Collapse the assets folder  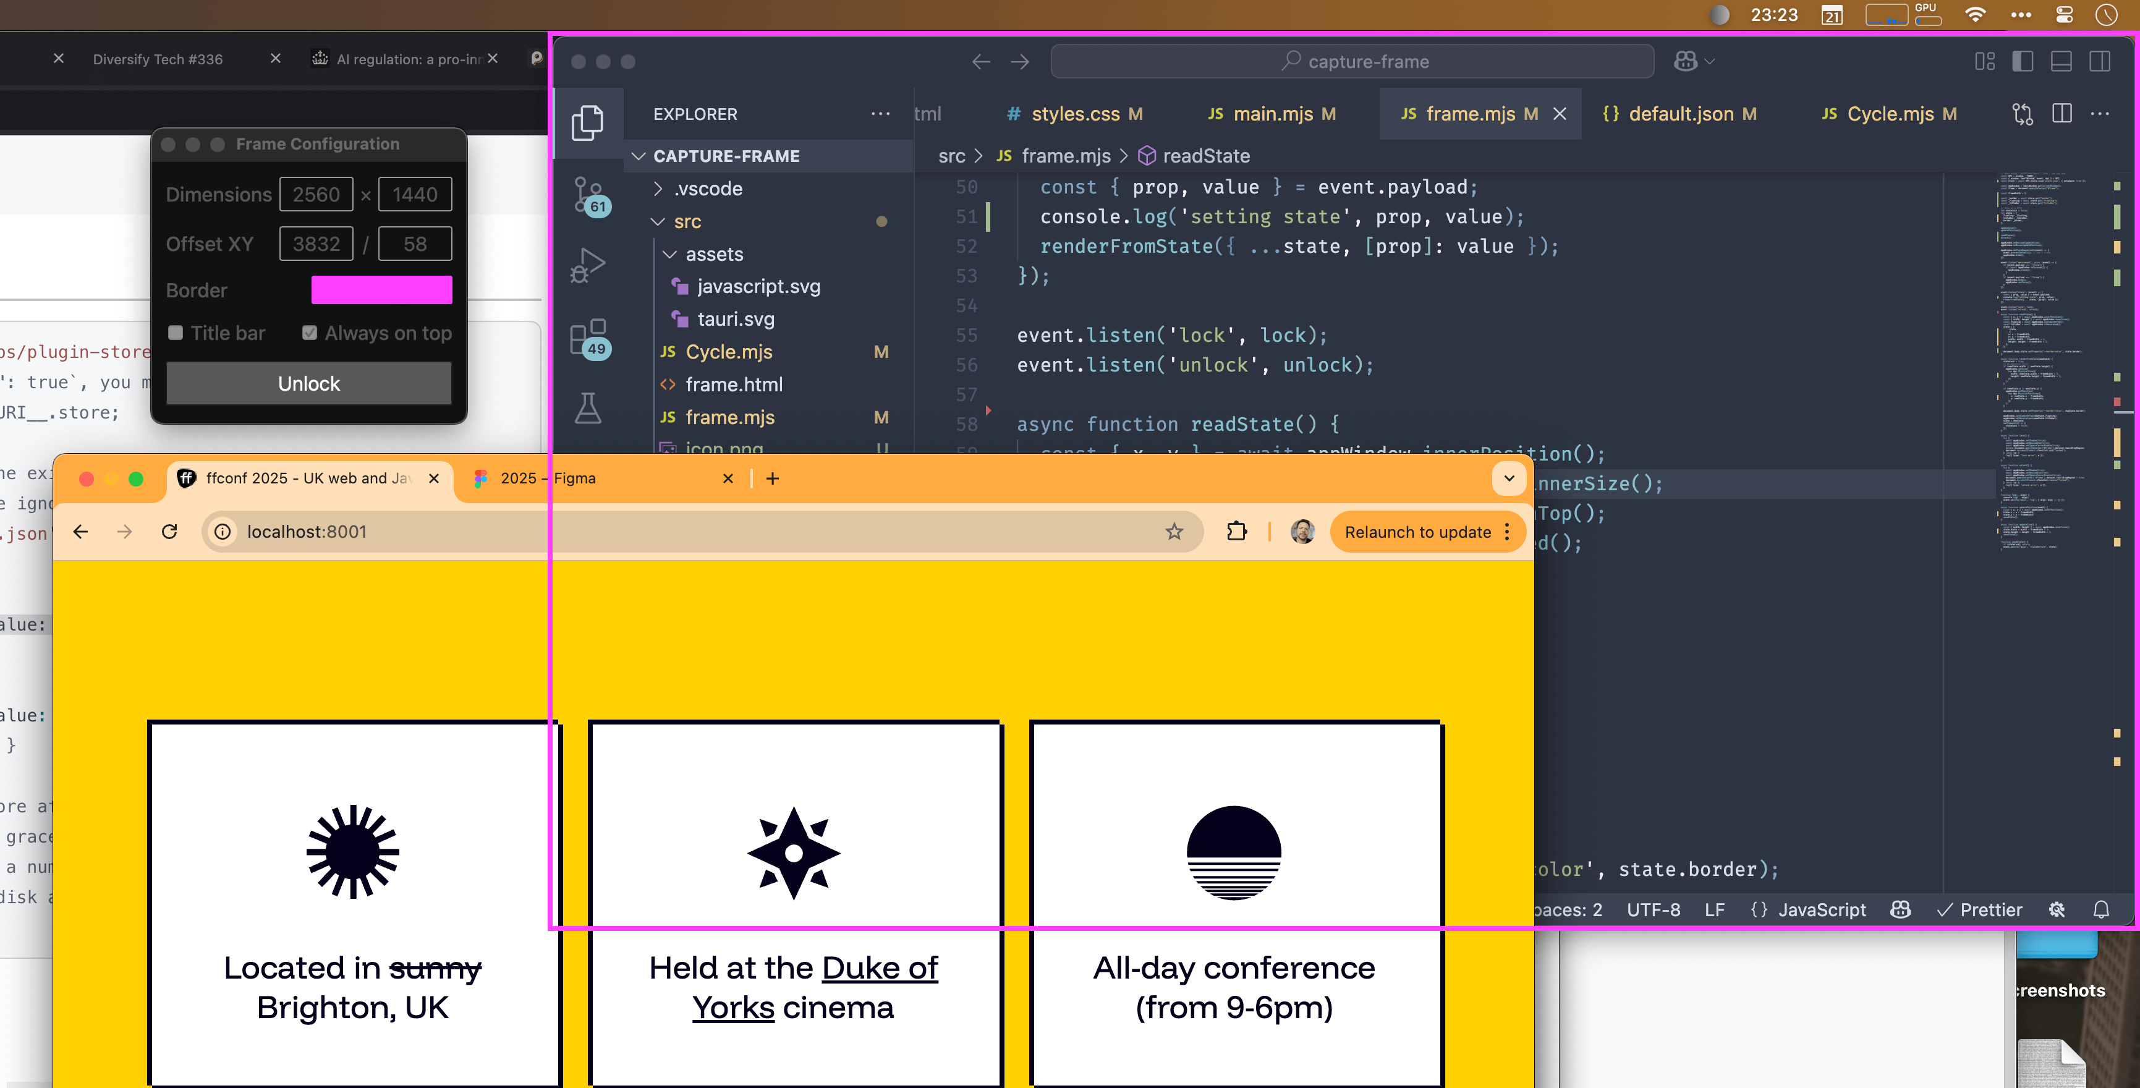pyautogui.click(x=669, y=254)
